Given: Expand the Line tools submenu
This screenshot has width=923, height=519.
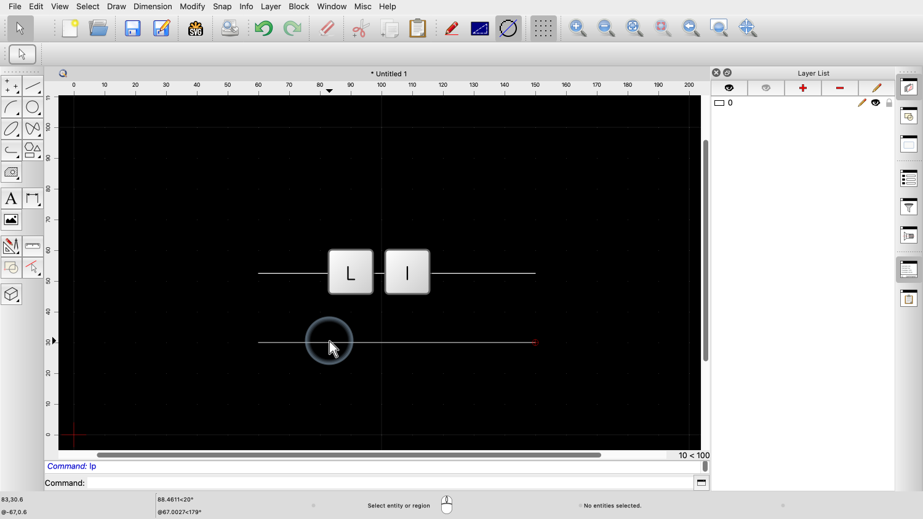Looking at the screenshot, I should click(33, 86).
